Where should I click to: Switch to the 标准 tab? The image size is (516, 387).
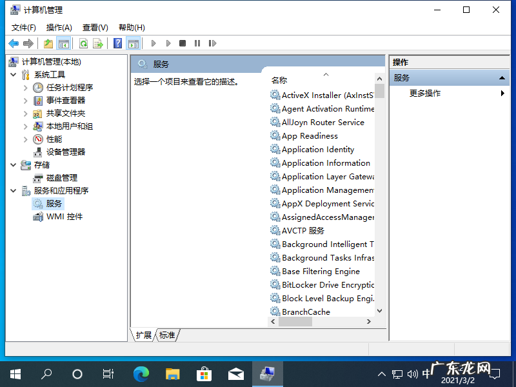click(166, 335)
